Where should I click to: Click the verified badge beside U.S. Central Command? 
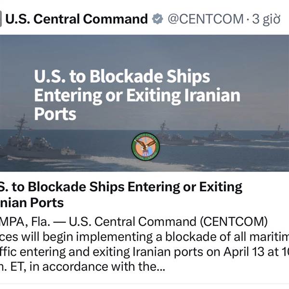coord(157,19)
